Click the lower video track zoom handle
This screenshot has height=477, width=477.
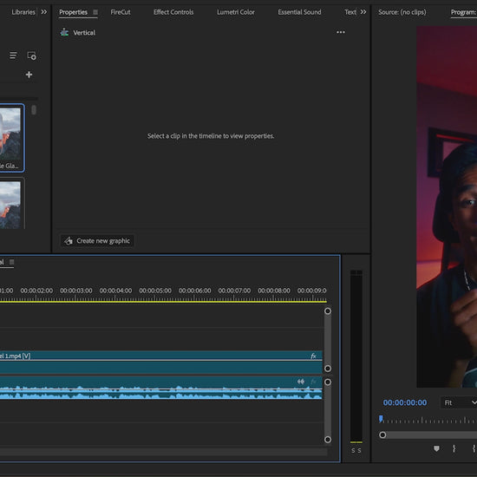[x=328, y=369]
